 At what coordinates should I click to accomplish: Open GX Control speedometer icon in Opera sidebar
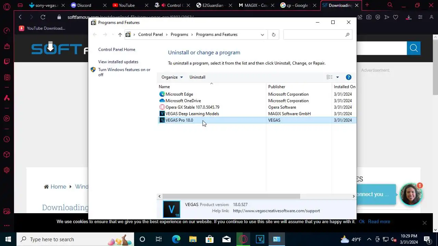point(7,31)
